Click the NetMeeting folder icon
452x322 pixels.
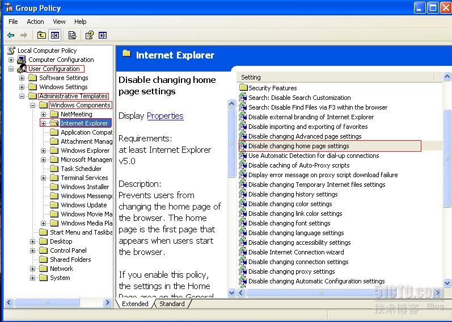click(54, 114)
